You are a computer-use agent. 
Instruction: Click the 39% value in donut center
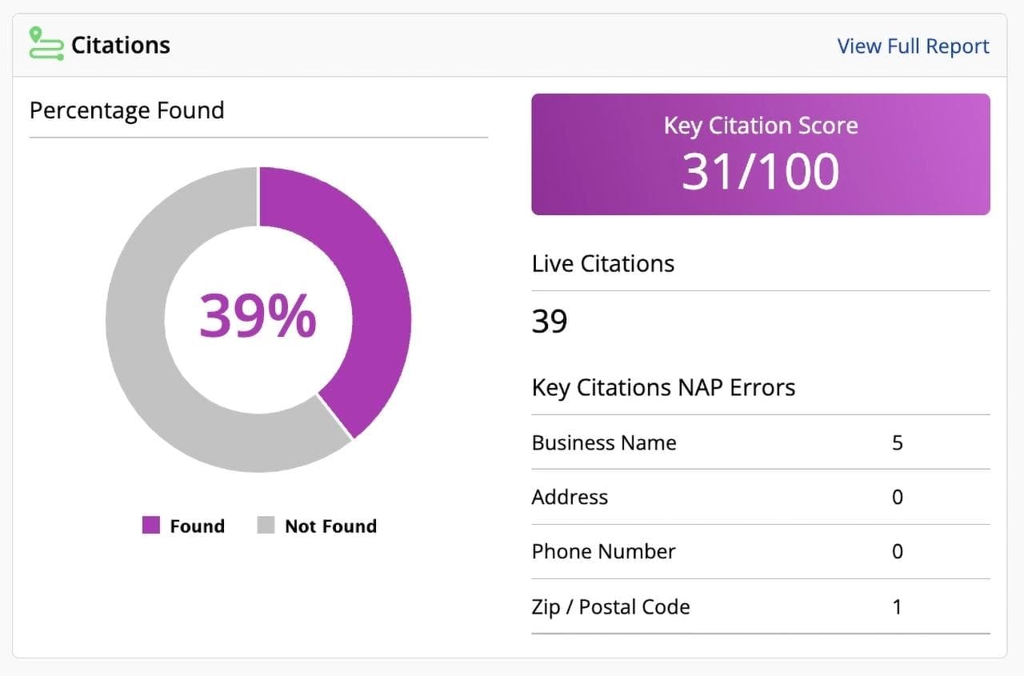pyautogui.click(x=258, y=316)
